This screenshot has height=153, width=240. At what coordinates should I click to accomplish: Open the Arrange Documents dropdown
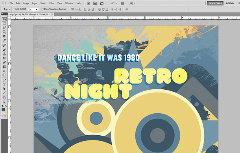[x=124, y=3]
